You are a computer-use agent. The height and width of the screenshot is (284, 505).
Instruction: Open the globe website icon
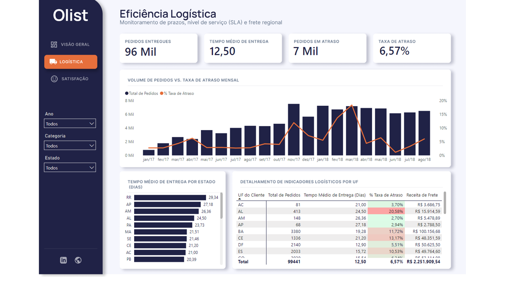coord(78,260)
